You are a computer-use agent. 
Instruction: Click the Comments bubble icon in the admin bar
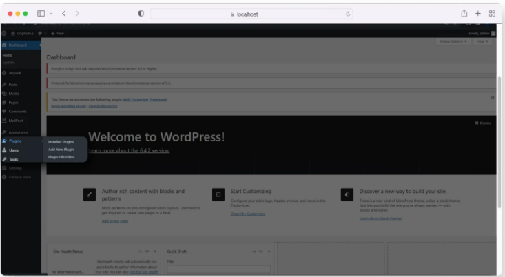tap(41, 33)
